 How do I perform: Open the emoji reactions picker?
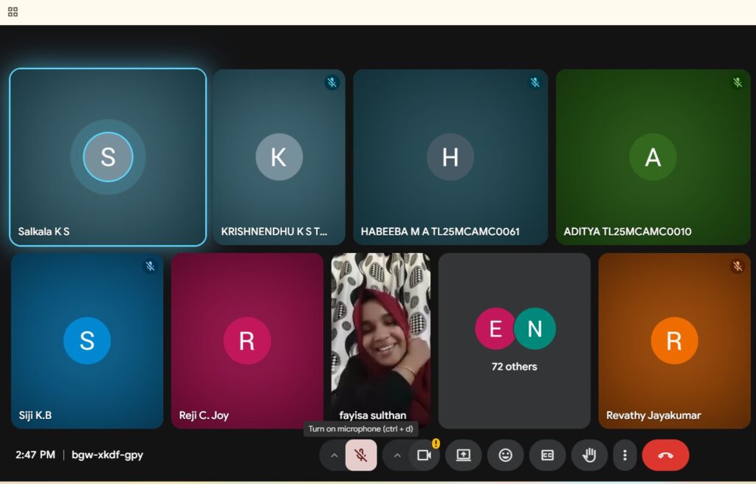tap(506, 455)
